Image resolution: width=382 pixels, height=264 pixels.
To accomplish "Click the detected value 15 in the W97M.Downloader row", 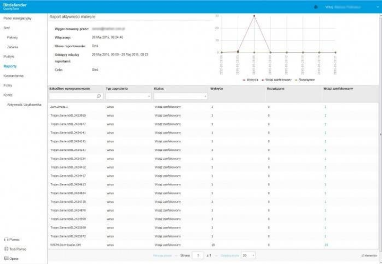I will (x=213, y=245).
